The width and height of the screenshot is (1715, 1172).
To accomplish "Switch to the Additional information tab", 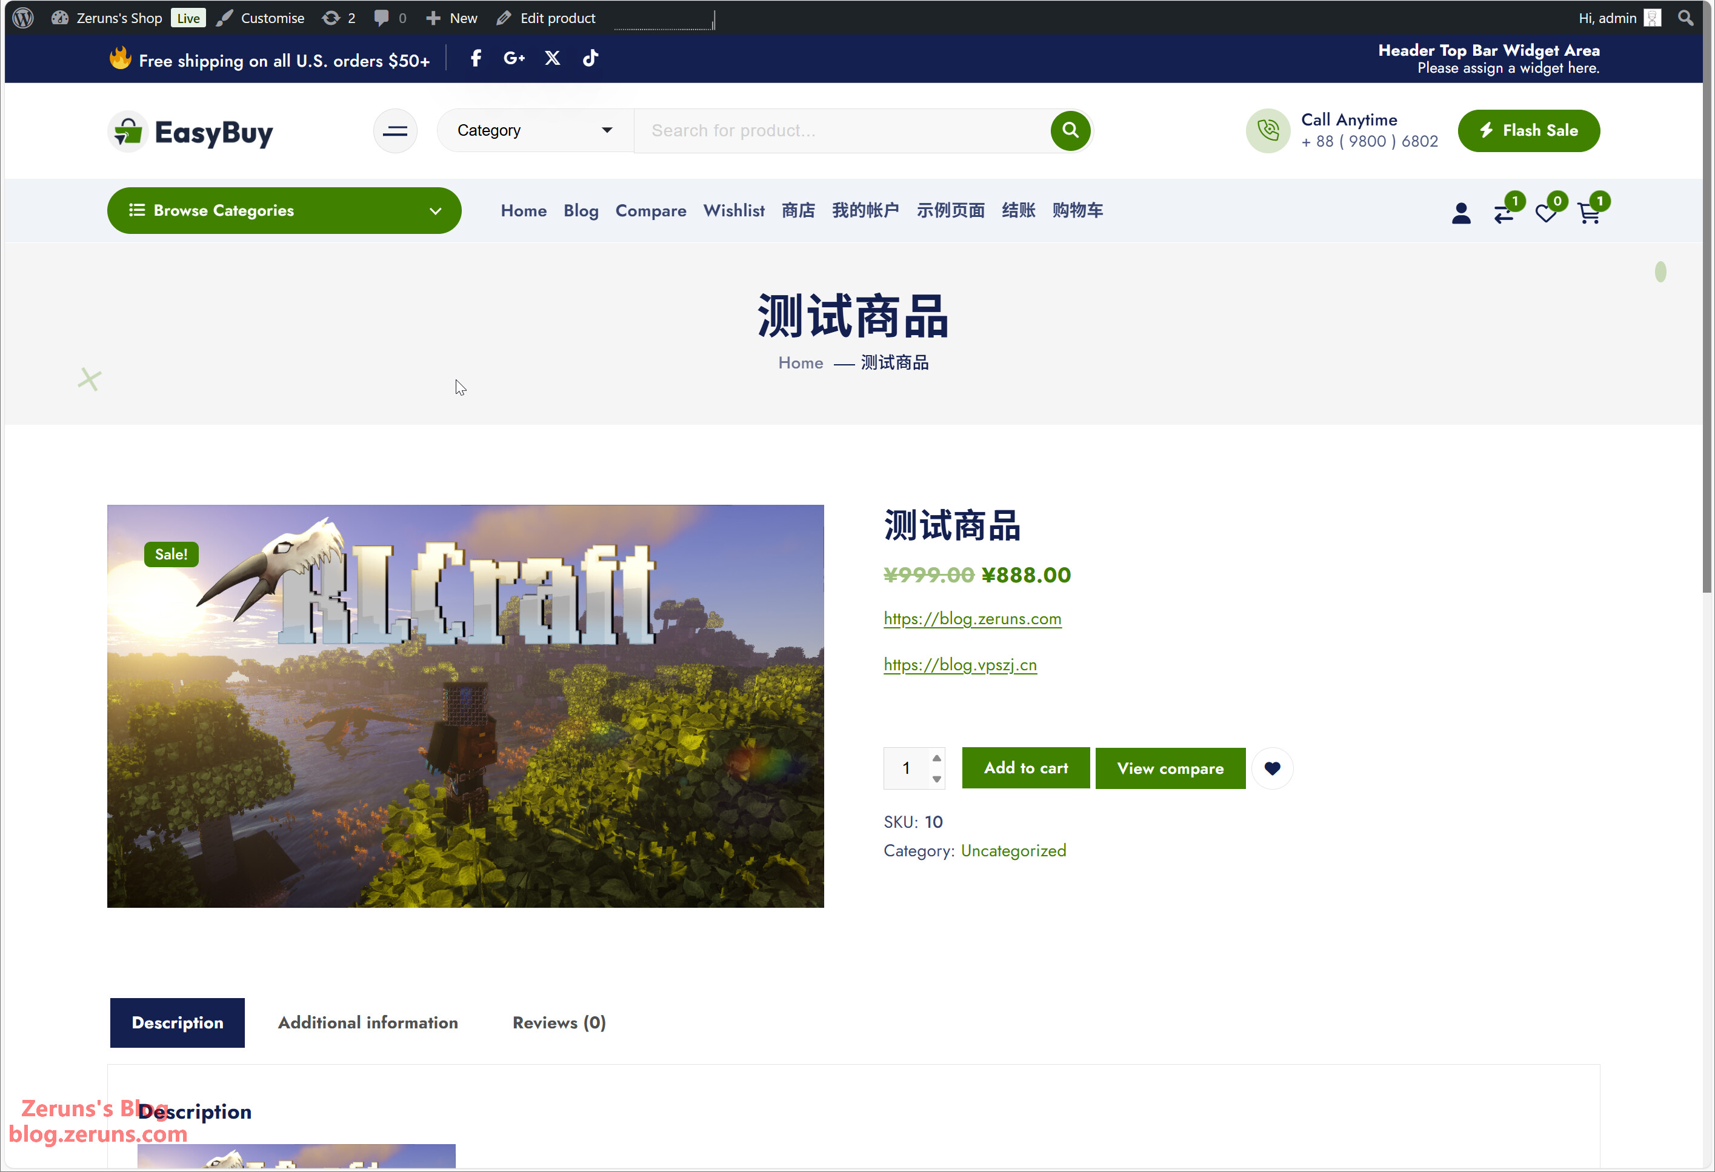I will [367, 1023].
